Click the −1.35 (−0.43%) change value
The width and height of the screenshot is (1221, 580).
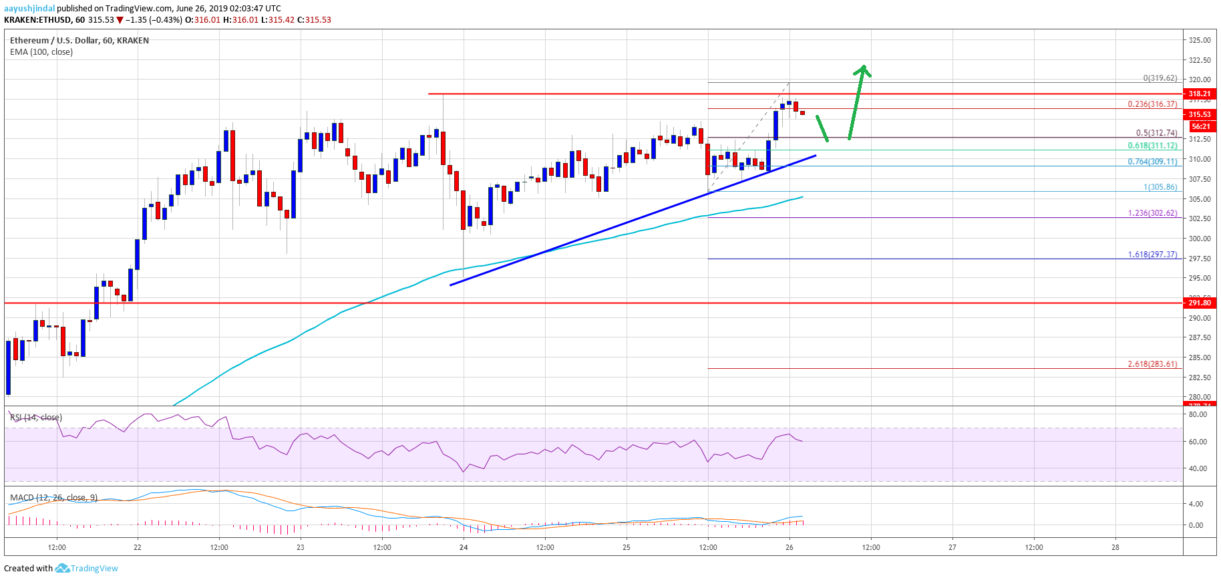154,20
